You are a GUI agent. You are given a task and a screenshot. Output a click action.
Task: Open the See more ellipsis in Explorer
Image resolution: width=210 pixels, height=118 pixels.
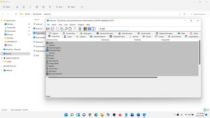82,7
